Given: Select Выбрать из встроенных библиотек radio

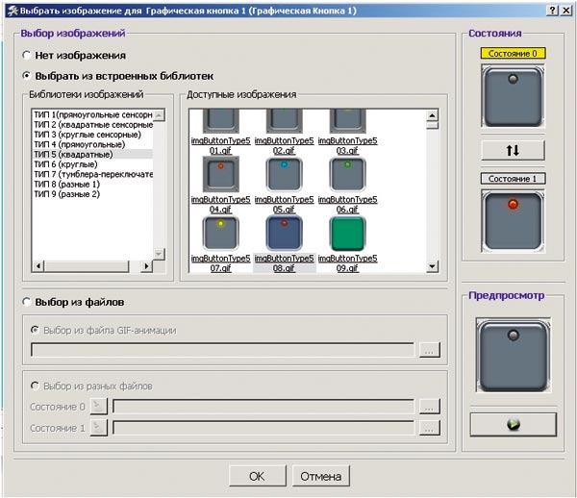Looking at the screenshot, I should 27,76.
